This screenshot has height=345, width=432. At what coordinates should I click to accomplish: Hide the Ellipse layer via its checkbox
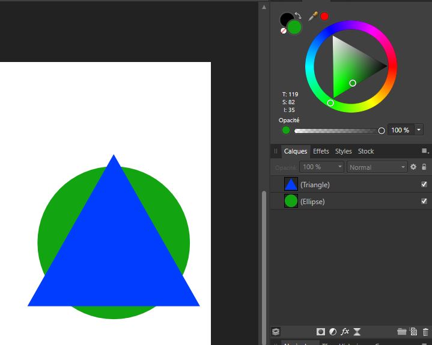pyautogui.click(x=424, y=201)
